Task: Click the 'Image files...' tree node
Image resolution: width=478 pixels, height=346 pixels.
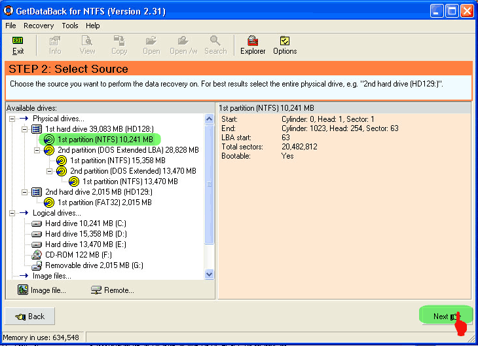Action: coord(52,276)
